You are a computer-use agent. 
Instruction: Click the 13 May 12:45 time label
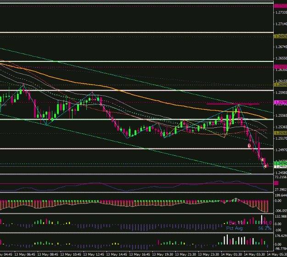tap(94, 254)
